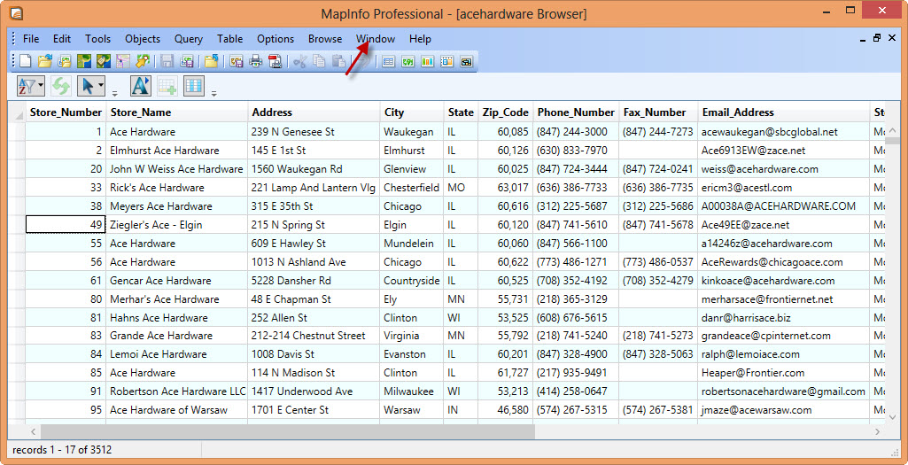908x465 pixels.
Task: Click the Store_Number column header
Action: (66, 112)
